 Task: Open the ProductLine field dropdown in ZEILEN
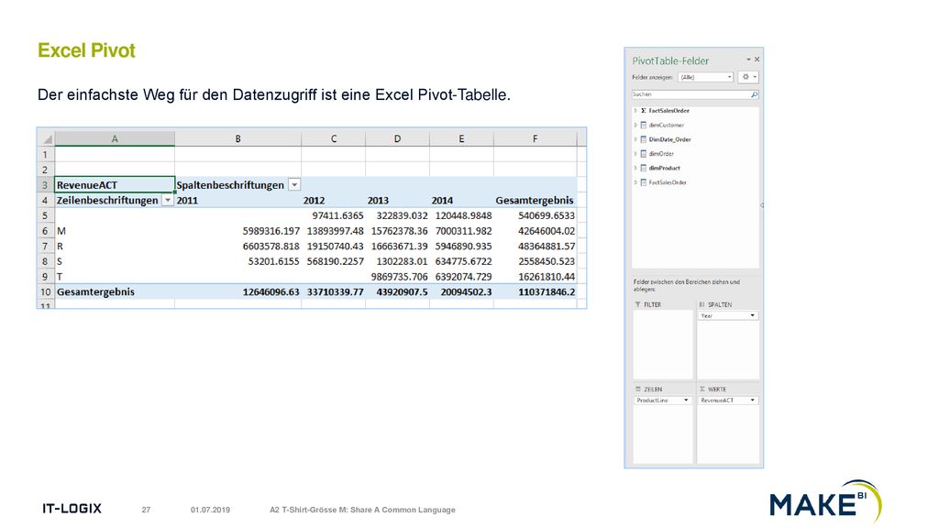coord(686,400)
